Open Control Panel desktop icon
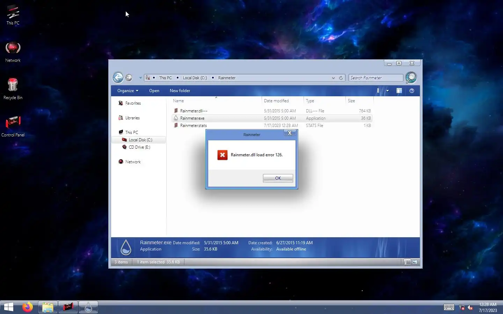503x314 pixels. pyautogui.click(x=13, y=127)
